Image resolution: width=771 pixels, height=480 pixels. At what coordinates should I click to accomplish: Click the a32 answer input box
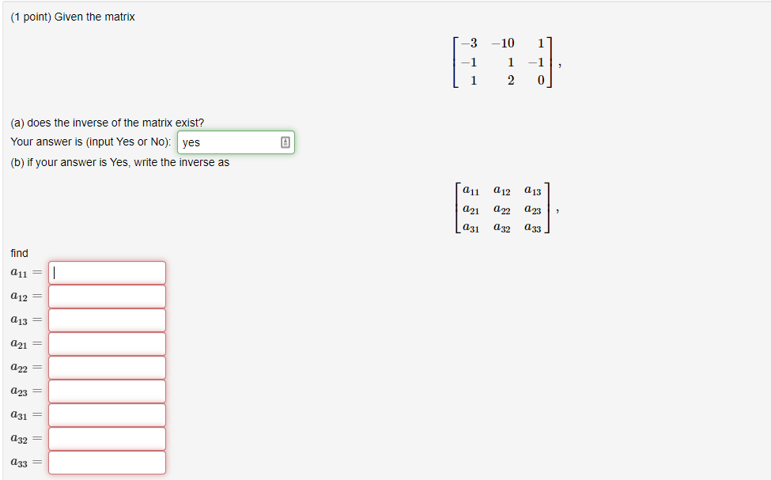pyautogui.click(x=106, y=438)
